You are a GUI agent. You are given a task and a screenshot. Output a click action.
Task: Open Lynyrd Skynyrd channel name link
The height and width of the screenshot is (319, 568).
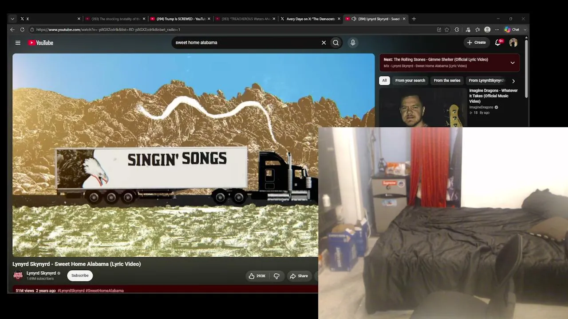click(x=41, y=273)
